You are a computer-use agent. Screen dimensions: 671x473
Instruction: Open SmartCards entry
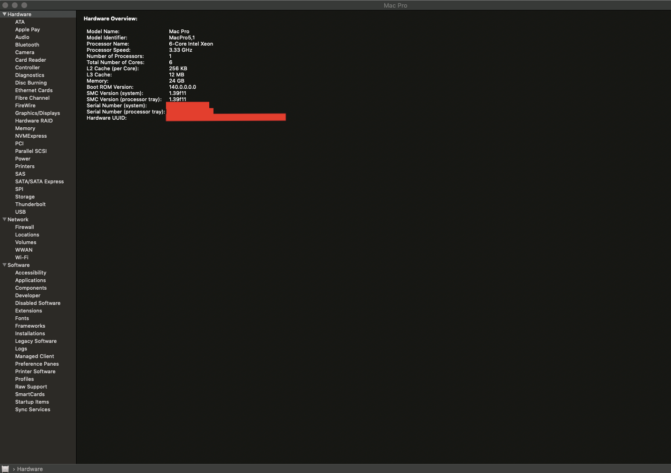coord(30,394)
